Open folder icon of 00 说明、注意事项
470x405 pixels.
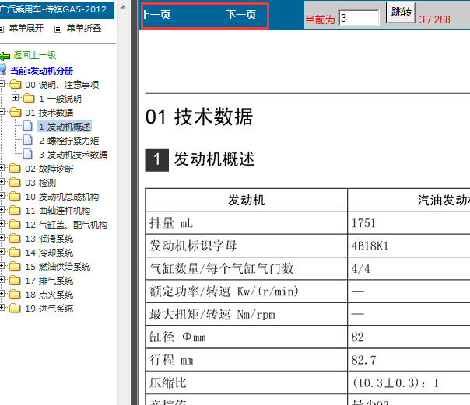pyautogui.click(x=16, y=85)
